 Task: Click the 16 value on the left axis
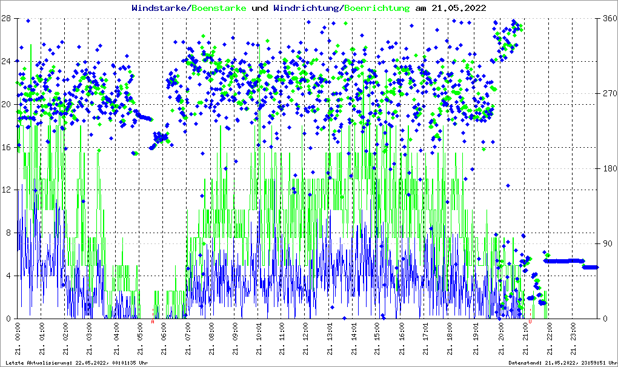(x=6, y=147)
